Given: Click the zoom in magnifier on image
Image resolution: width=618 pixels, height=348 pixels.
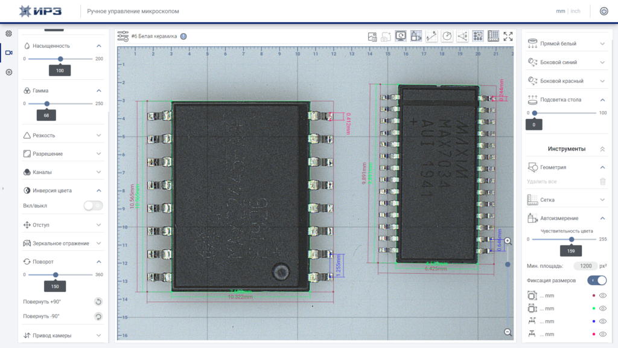Looking at the screenshot, I should pos(508,241).
